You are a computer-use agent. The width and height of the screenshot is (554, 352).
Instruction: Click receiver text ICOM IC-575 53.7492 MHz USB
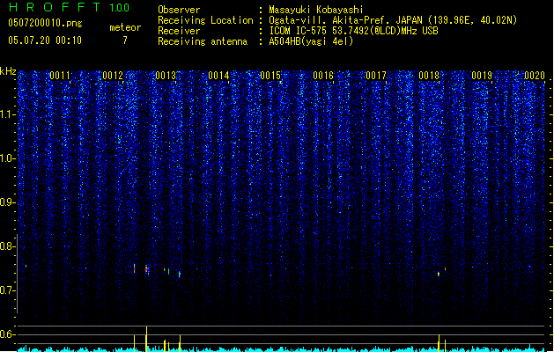click(354, 31)
